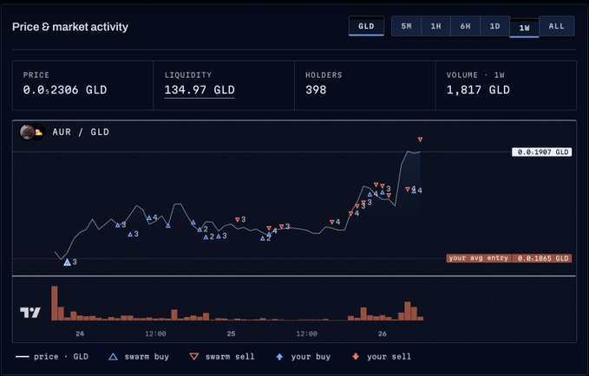Click the swarm buy legend triangle icon
This screenshot has height=376, width=589.
click(113, 356)
